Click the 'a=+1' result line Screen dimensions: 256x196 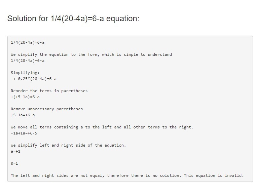pyautogui.click(x=15, y=151)
